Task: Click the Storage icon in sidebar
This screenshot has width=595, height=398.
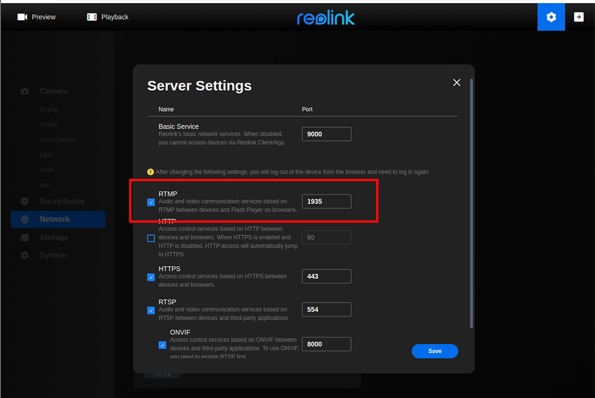Action: (24, 238)
